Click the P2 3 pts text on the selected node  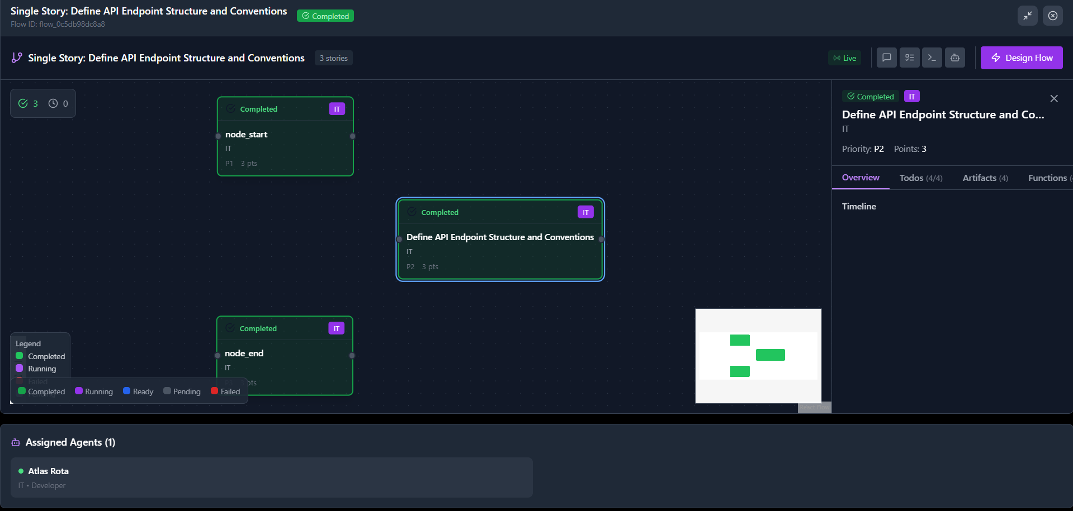(422, 267)
